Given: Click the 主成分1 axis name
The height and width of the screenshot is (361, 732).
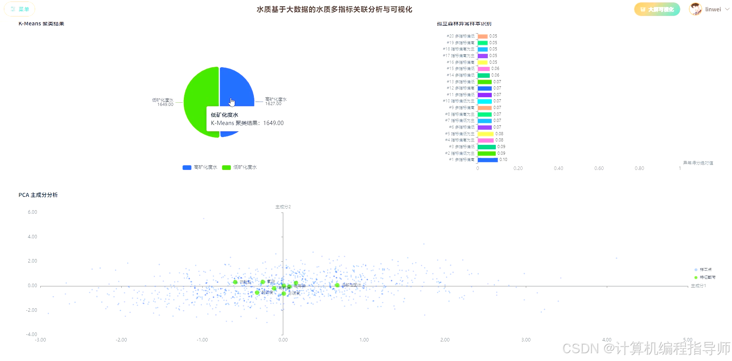Looking at the screenshot, I should pyautogui.click(x=698, y=286).
